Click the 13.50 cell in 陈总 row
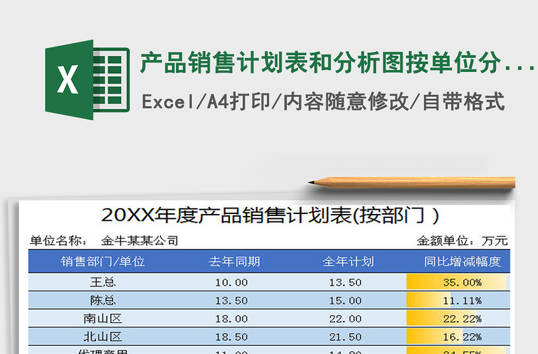The height and width of the screenshot is (354, 538). click(x=231, y=300)
